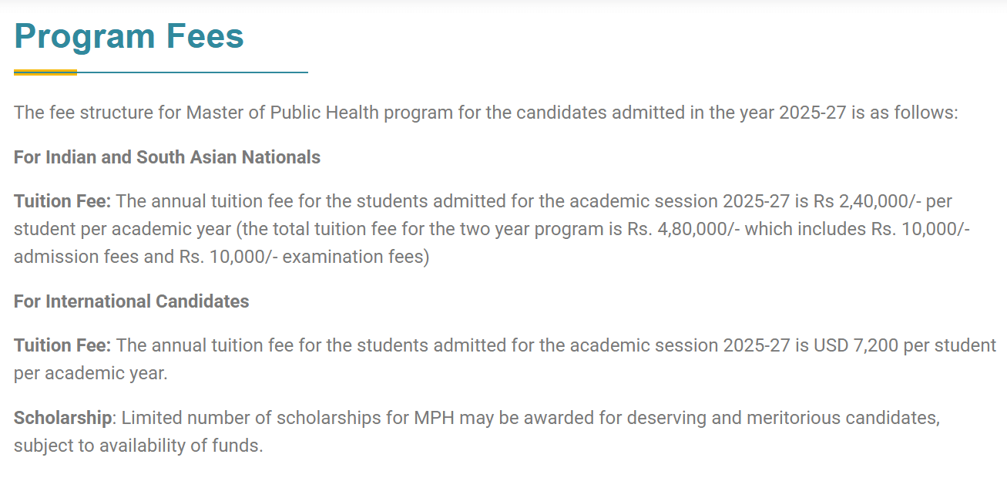
Task: Click the thin blue divider line under the heading
Action: tap(193, 72)
